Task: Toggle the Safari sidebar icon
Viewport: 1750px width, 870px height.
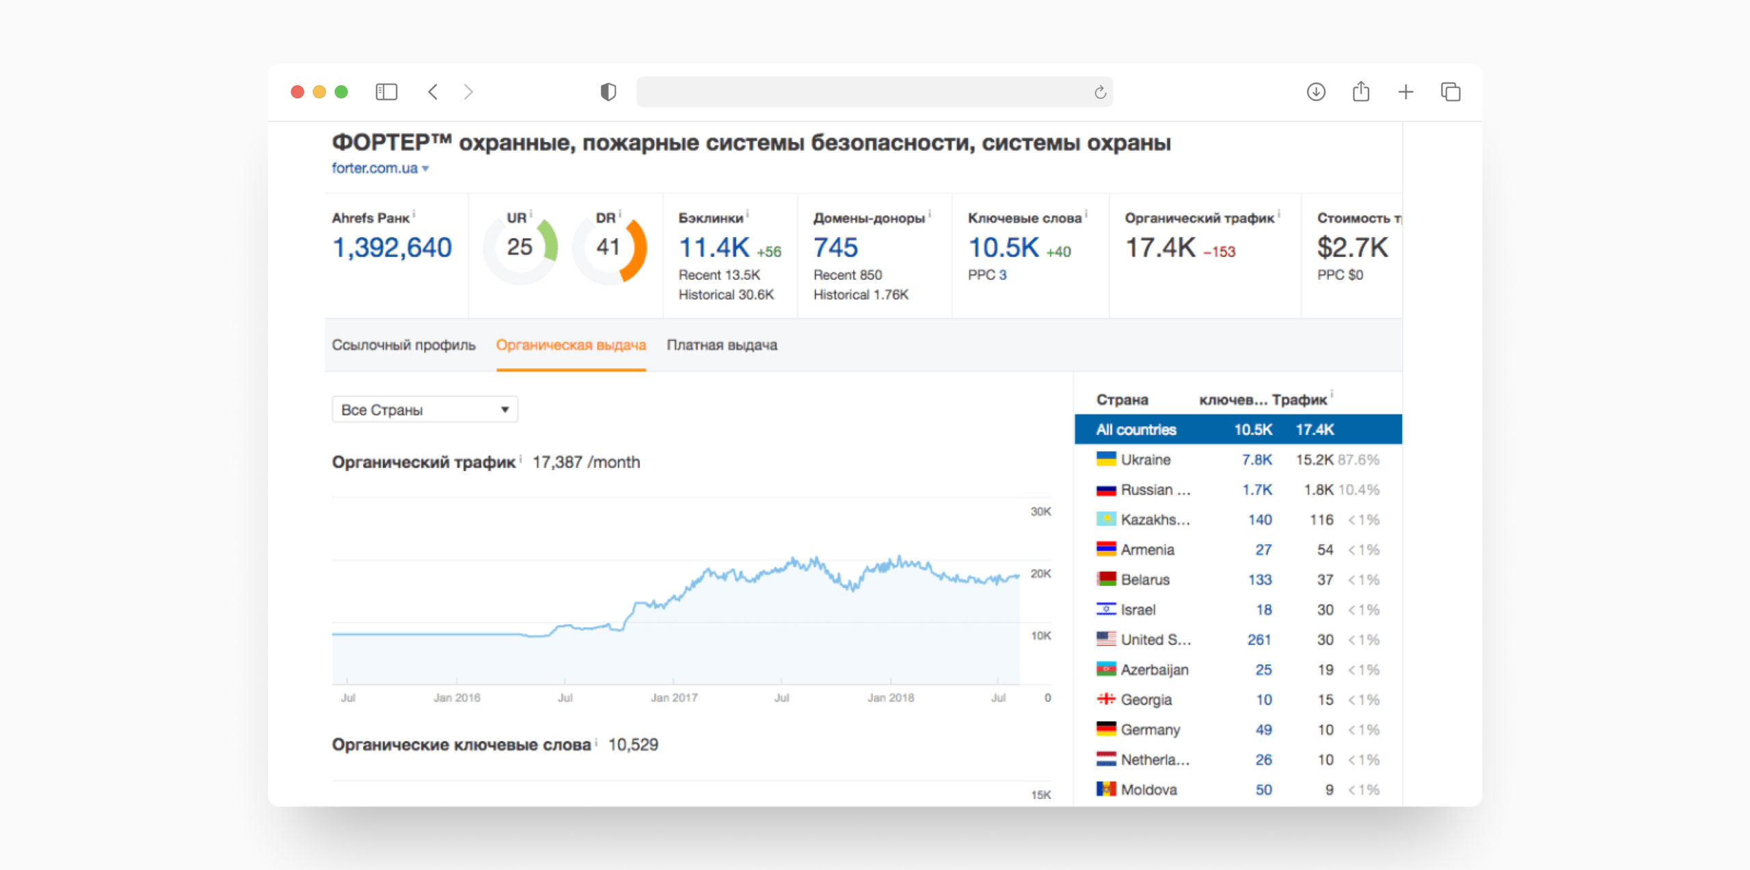Action: point(386,92)
